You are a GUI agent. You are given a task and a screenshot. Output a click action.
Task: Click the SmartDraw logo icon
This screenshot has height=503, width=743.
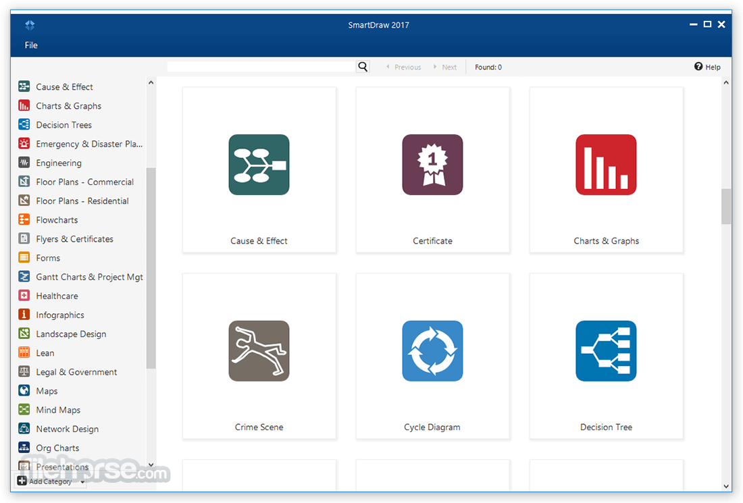click(30, 25)
